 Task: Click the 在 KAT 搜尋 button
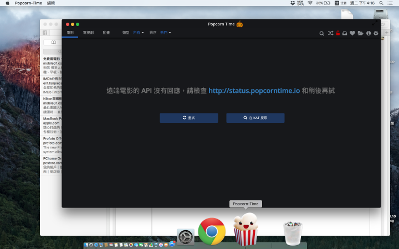[255, 118]
